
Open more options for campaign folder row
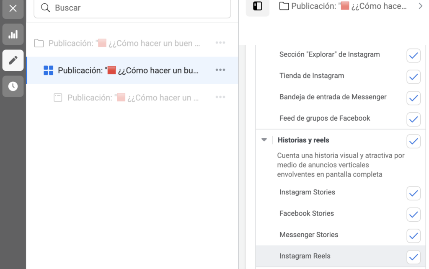(x=220, y=43)
